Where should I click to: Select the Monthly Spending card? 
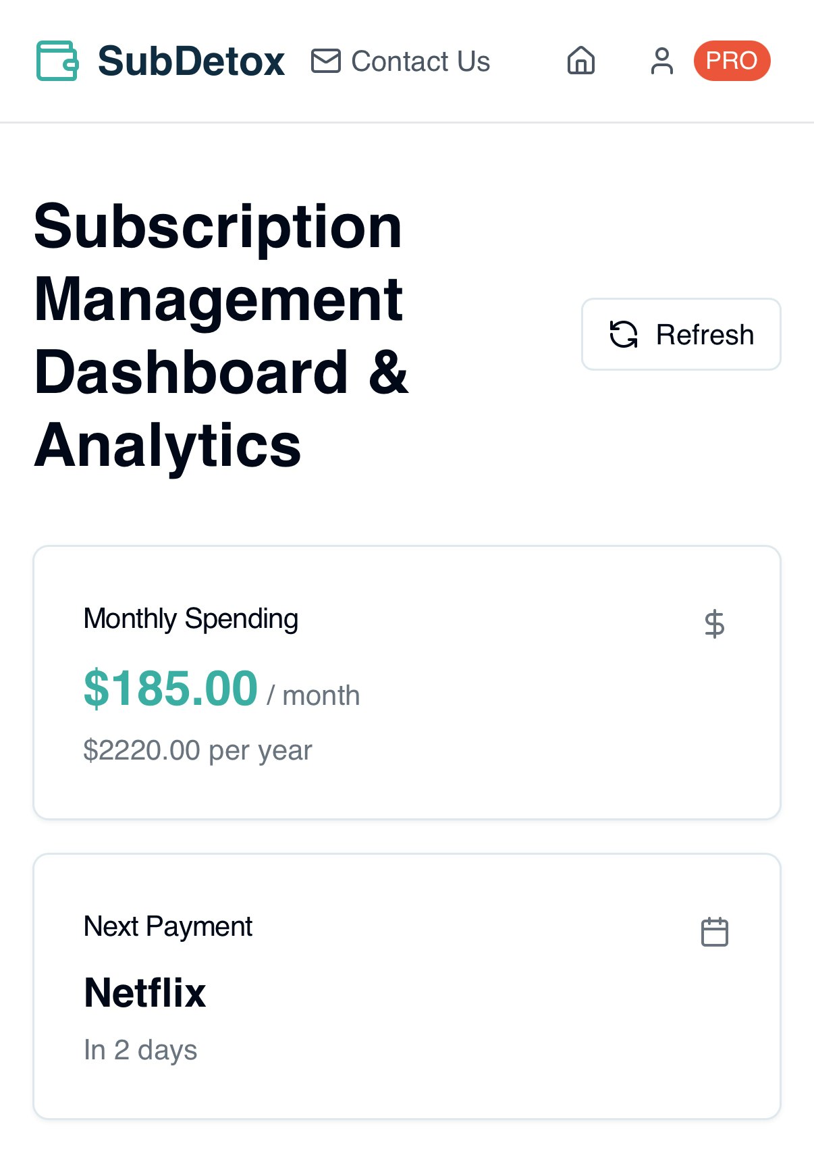407,683
